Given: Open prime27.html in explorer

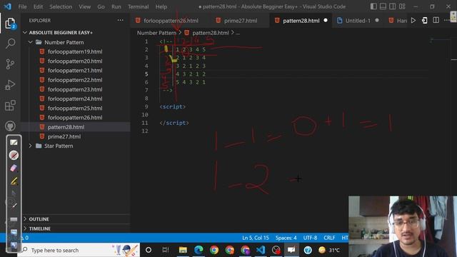Looking at the screenshot, I should (x=64, y=136).
